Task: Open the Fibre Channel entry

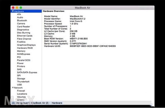Action: pos(24,39)
